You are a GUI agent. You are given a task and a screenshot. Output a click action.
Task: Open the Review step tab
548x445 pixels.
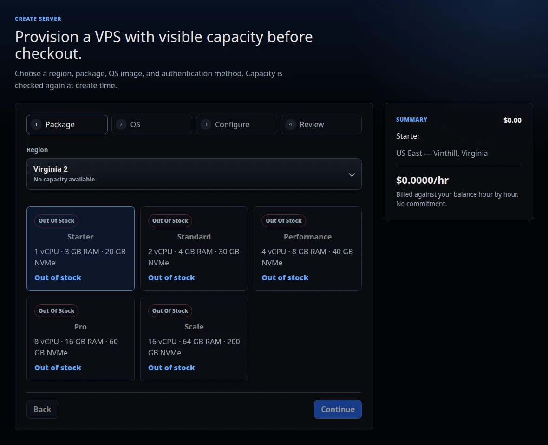(x=321, y=124)
